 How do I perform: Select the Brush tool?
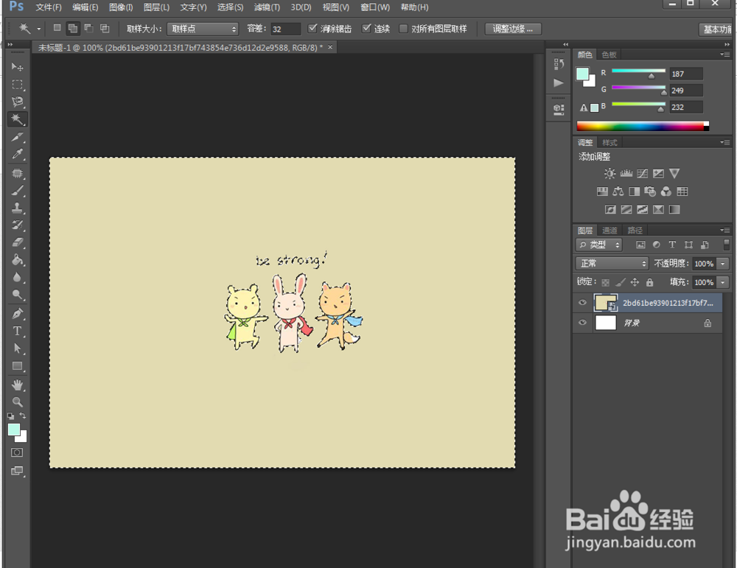click(17, 190)
